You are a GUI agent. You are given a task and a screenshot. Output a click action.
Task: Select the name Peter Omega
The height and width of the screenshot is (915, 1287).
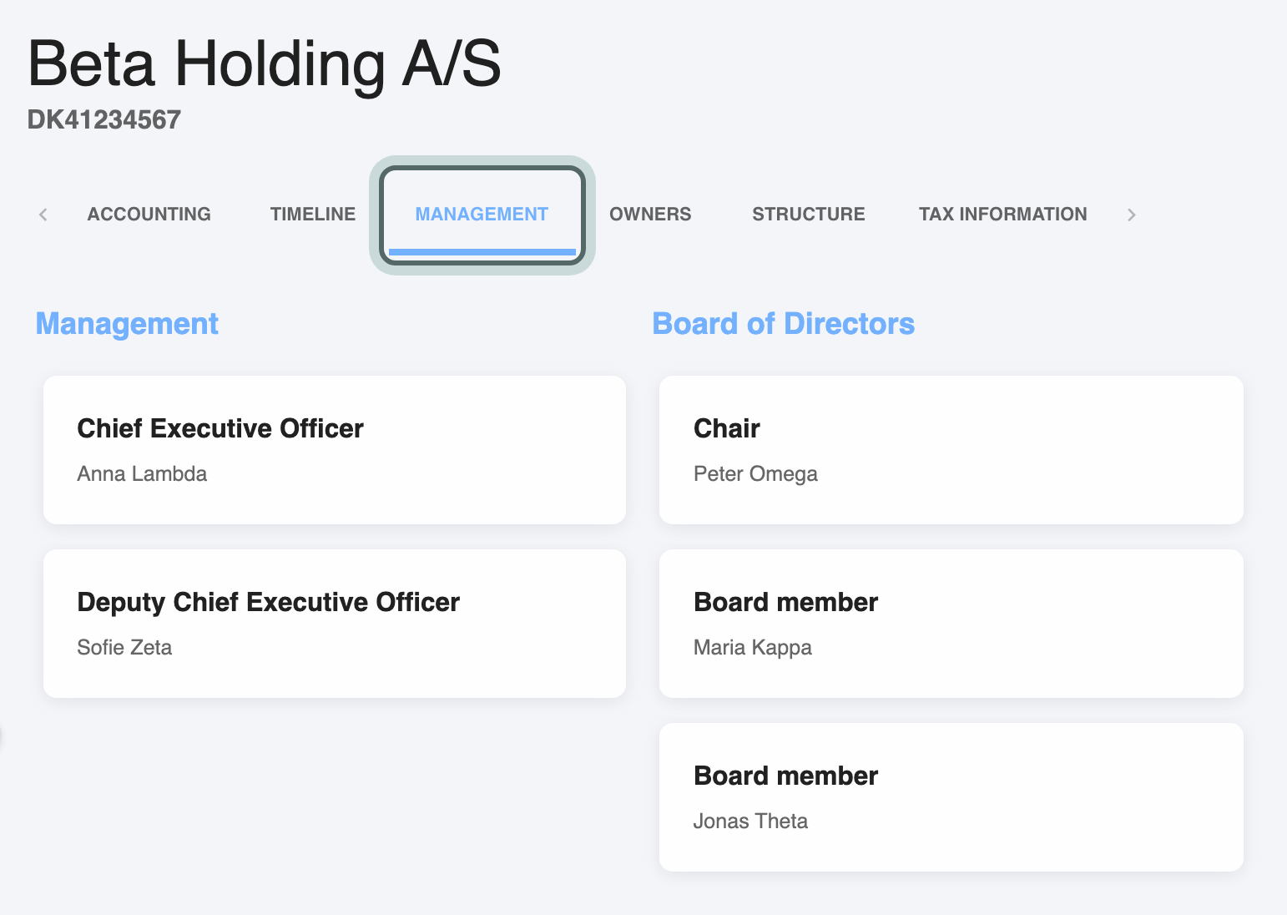click(x=755, y=474)
